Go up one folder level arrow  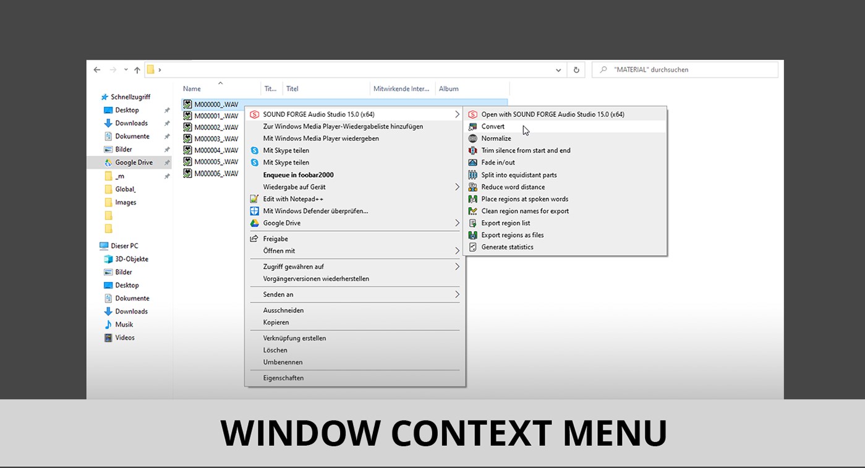[137, 70]
